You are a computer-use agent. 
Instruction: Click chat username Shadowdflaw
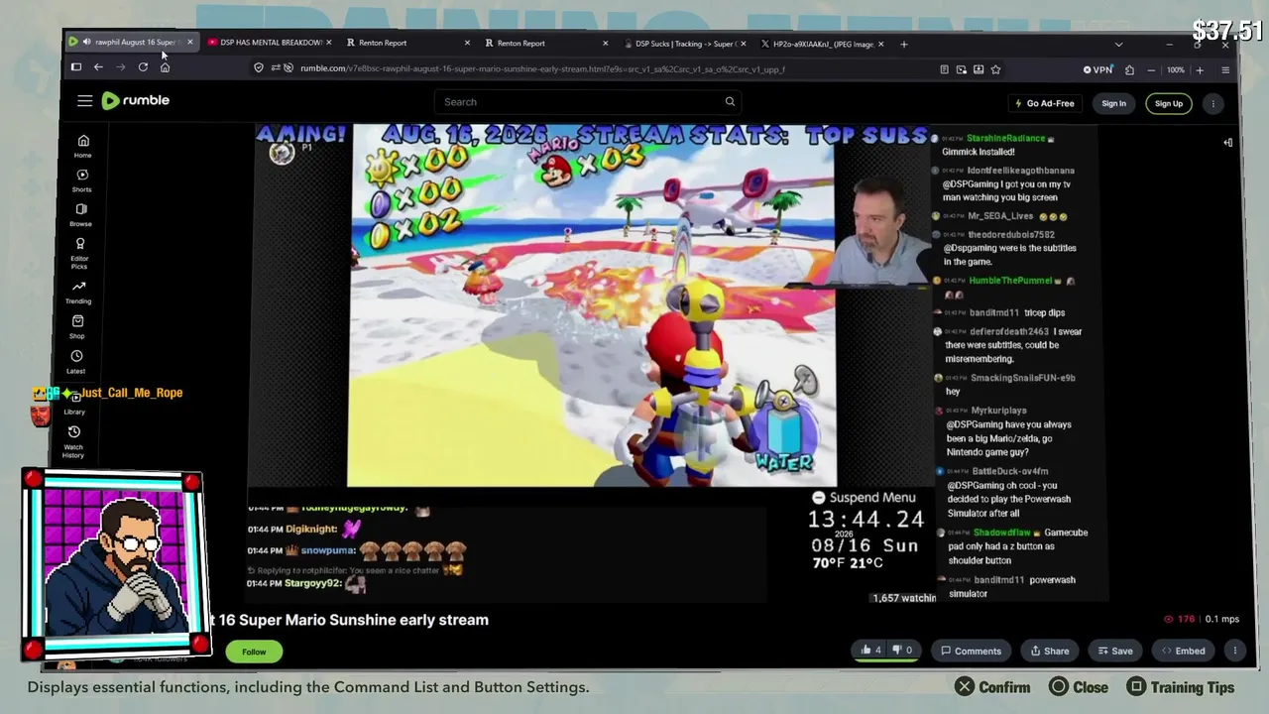tap(1001, 533)
